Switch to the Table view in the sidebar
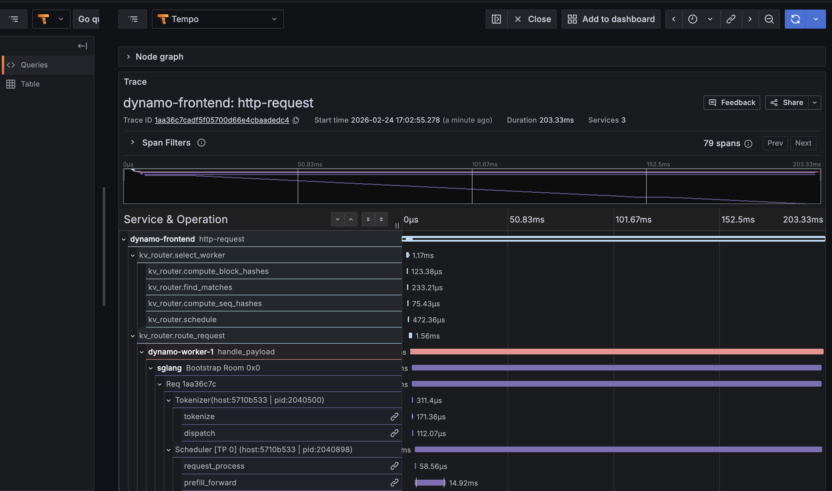Screen dimensions: 832x491 click(x=30, y=84)
